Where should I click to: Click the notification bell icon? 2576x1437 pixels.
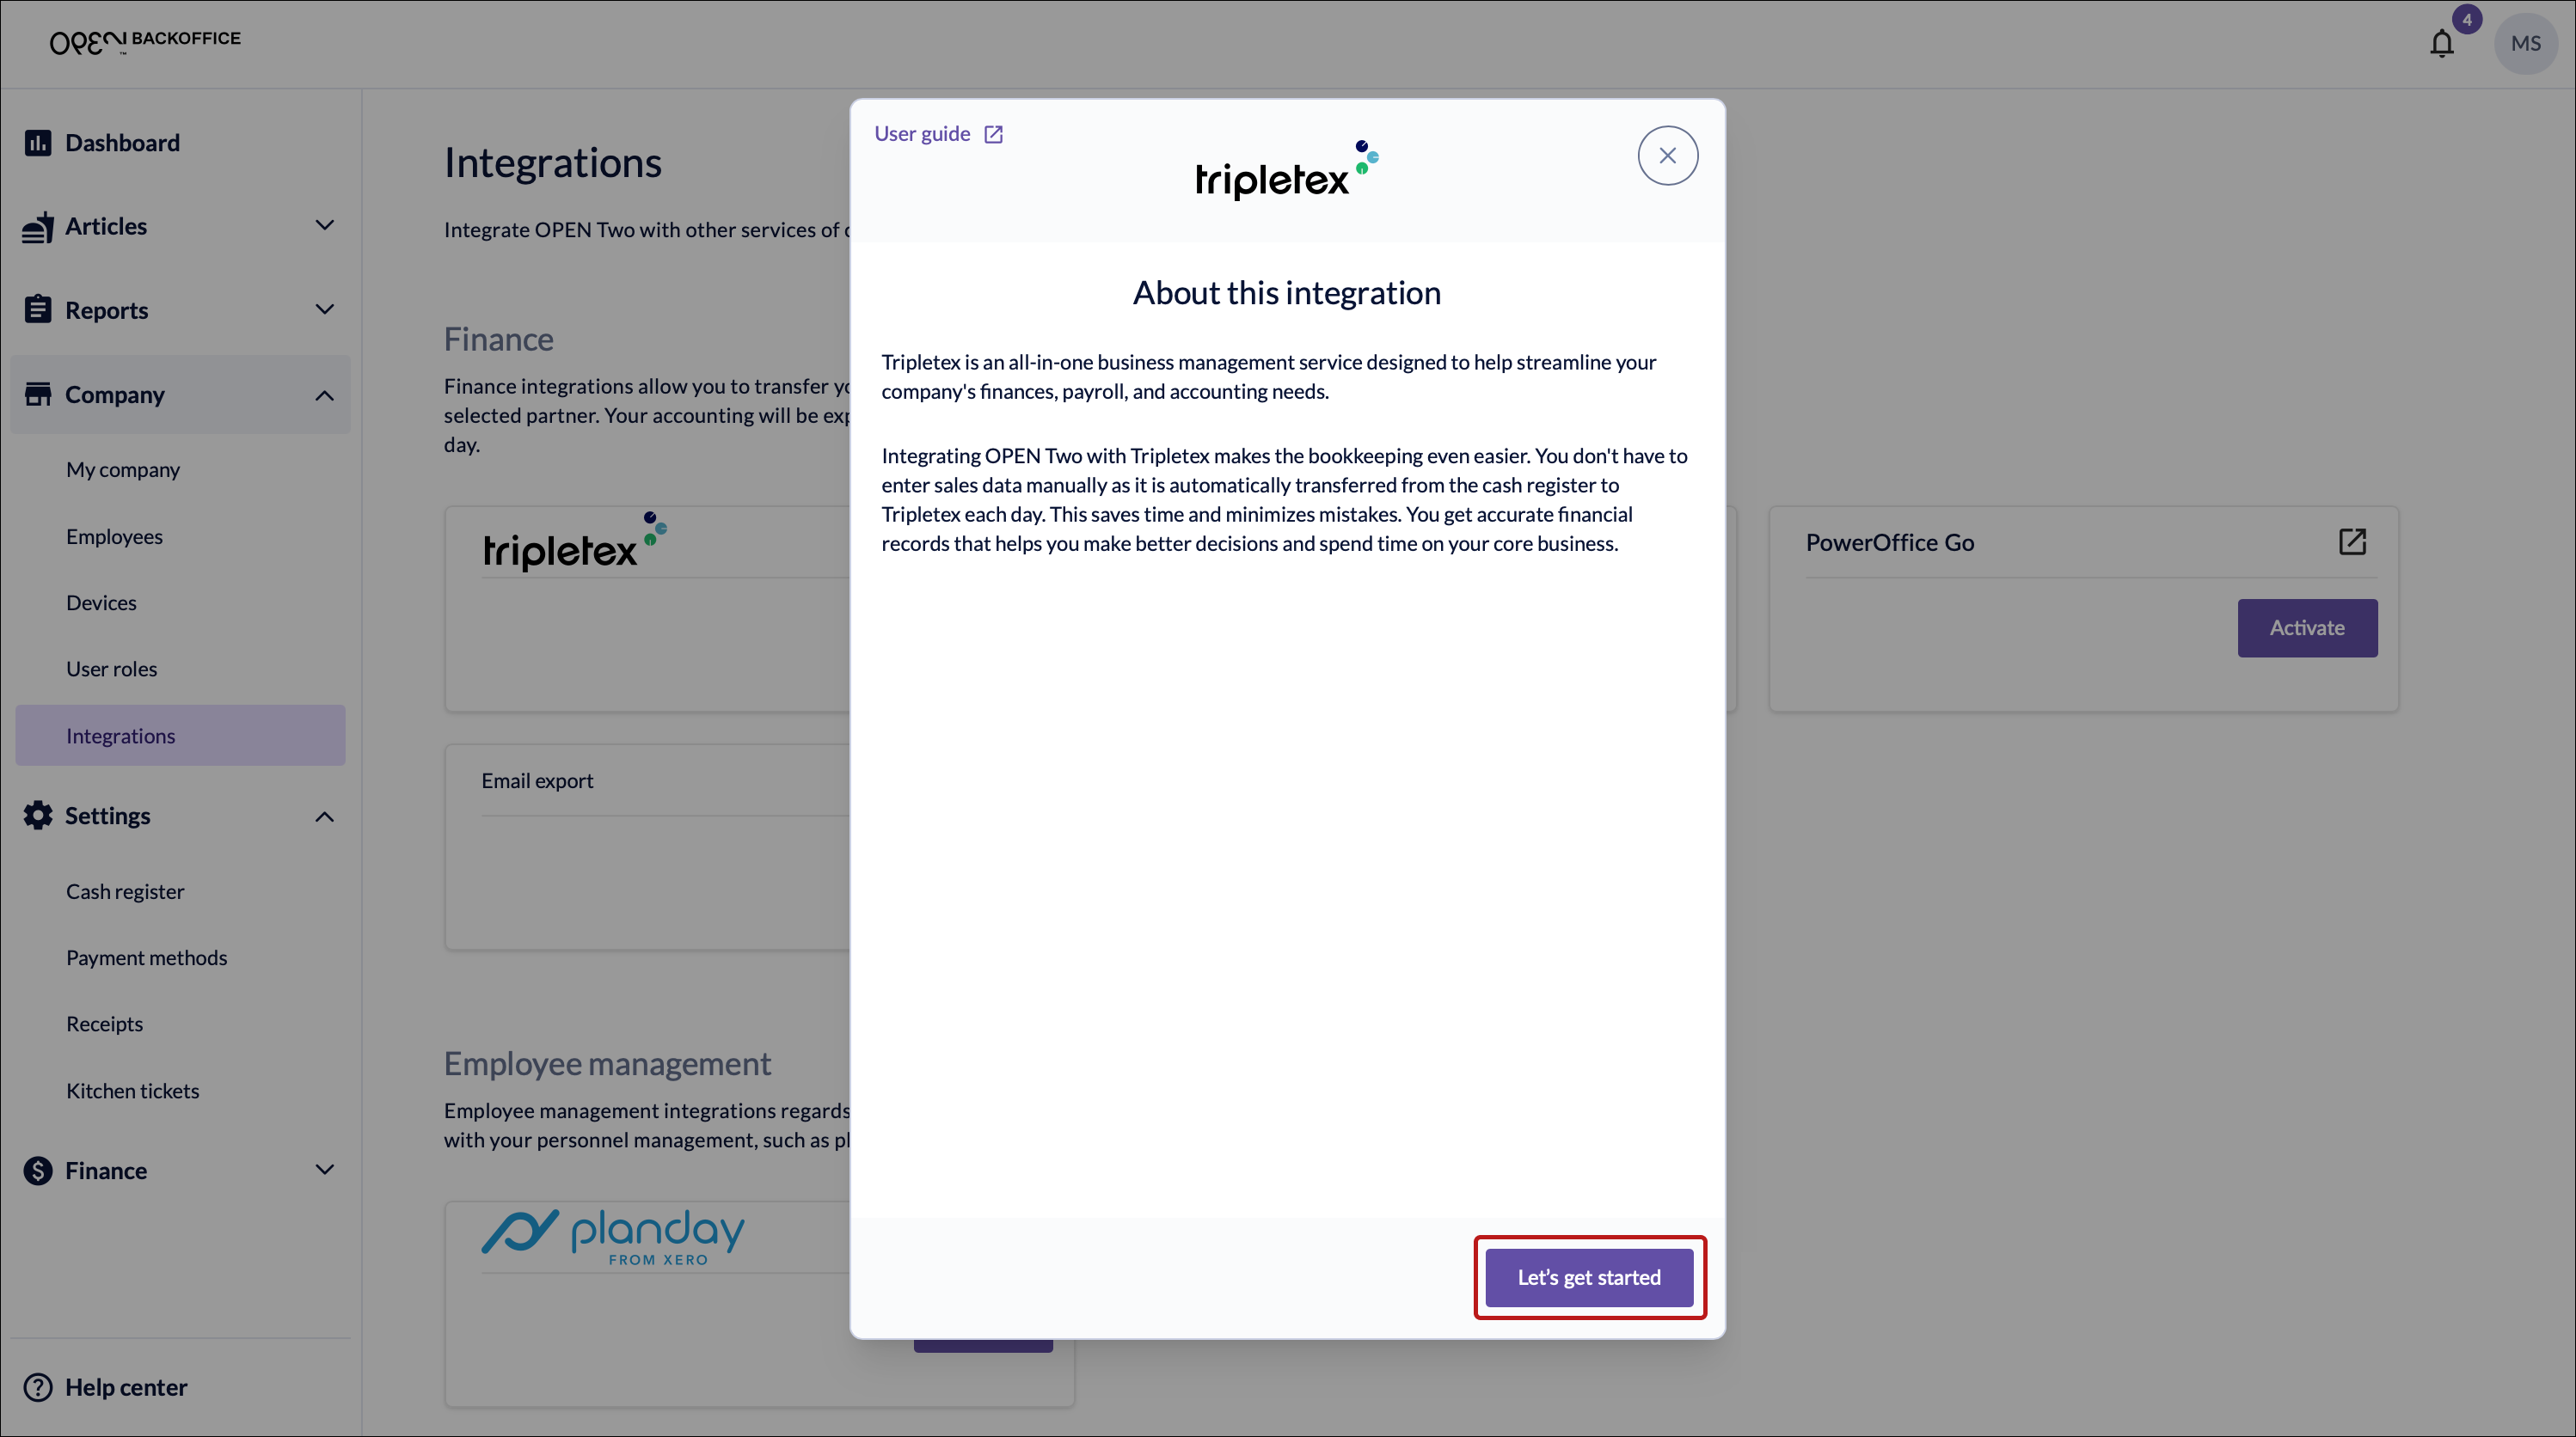pos(2441,44)
